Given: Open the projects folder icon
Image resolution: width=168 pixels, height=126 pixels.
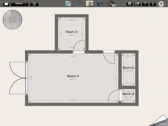Looking at the screenshot, I should click(x=6, y=4).
